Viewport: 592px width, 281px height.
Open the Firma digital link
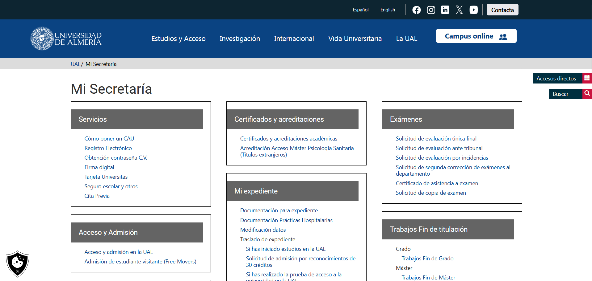pos(99,167)
